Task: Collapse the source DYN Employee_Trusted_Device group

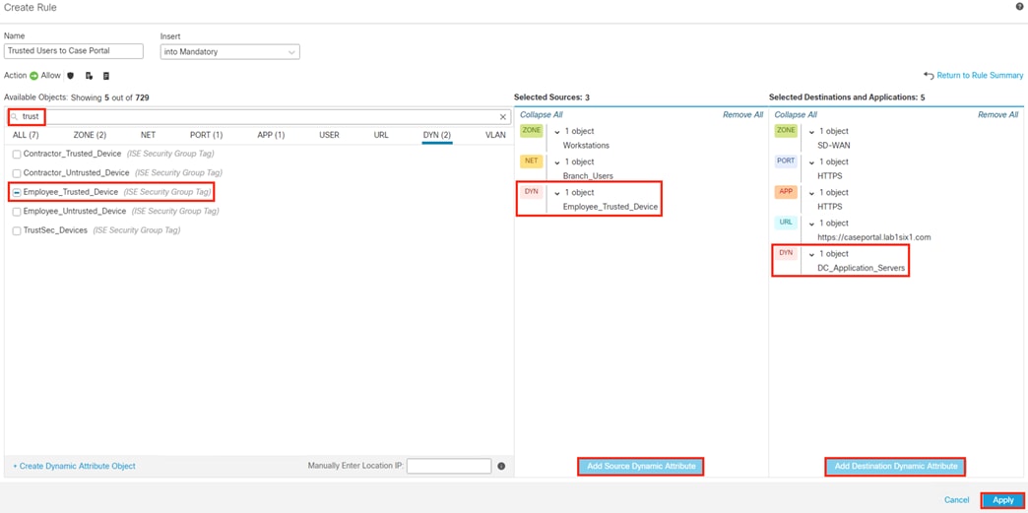Action: click(557, 193)
